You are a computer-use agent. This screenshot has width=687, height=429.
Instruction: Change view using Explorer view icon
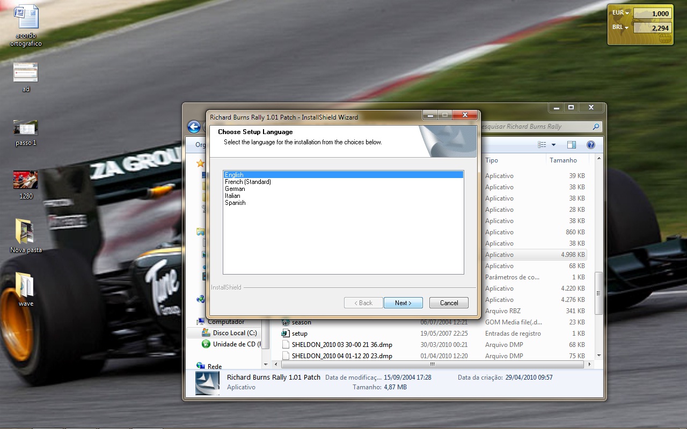(x=542, y=145)
